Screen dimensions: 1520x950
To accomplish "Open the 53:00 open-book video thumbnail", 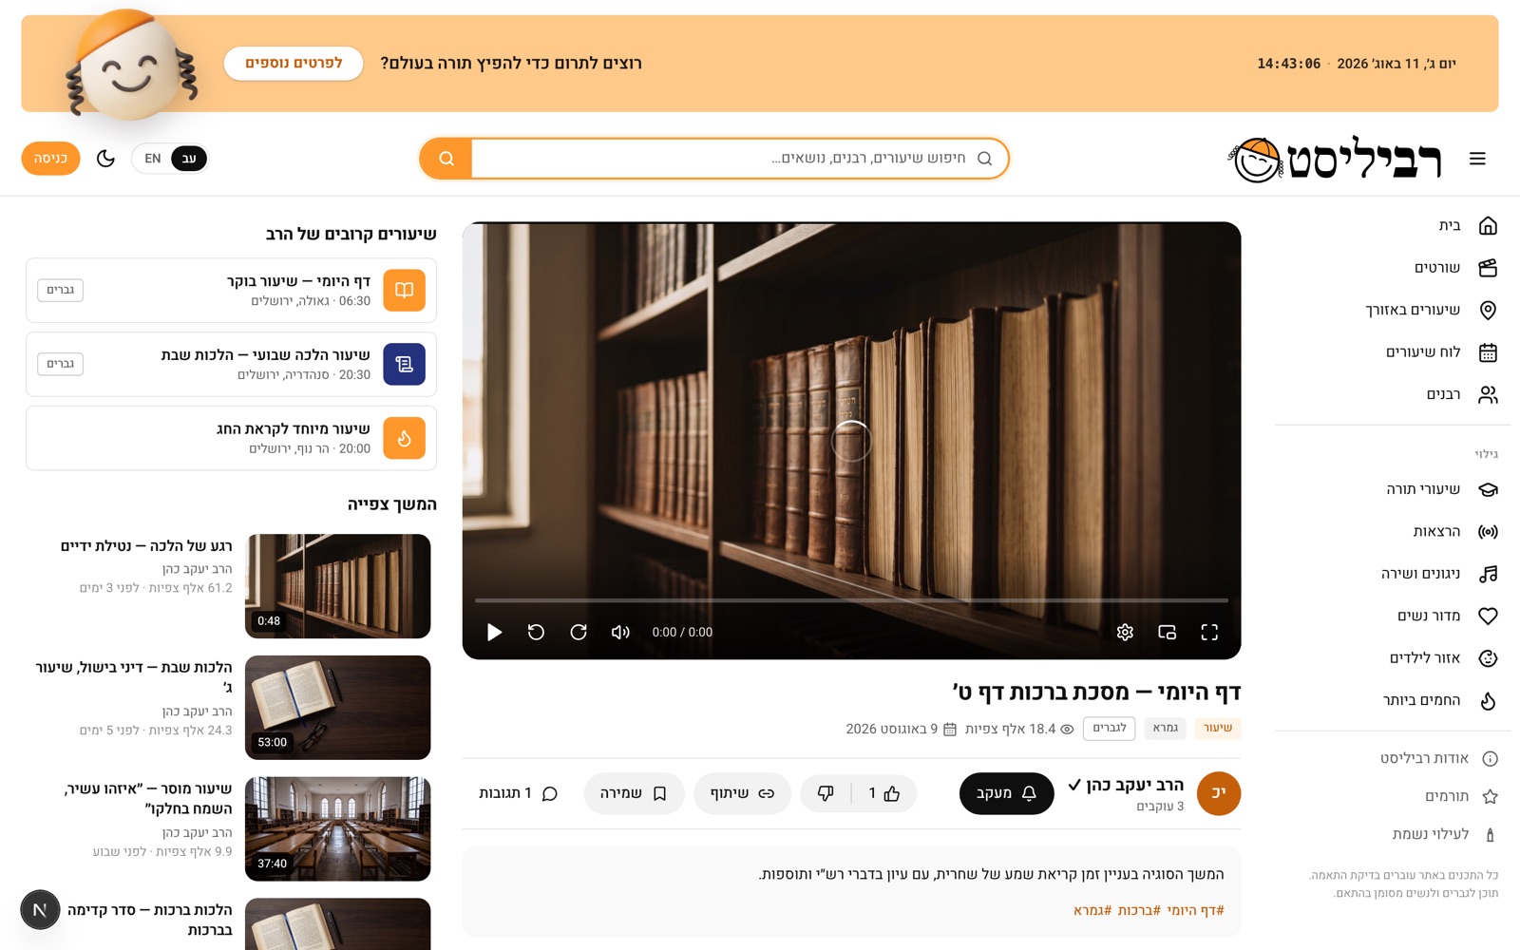I will [x=337, y=708].
